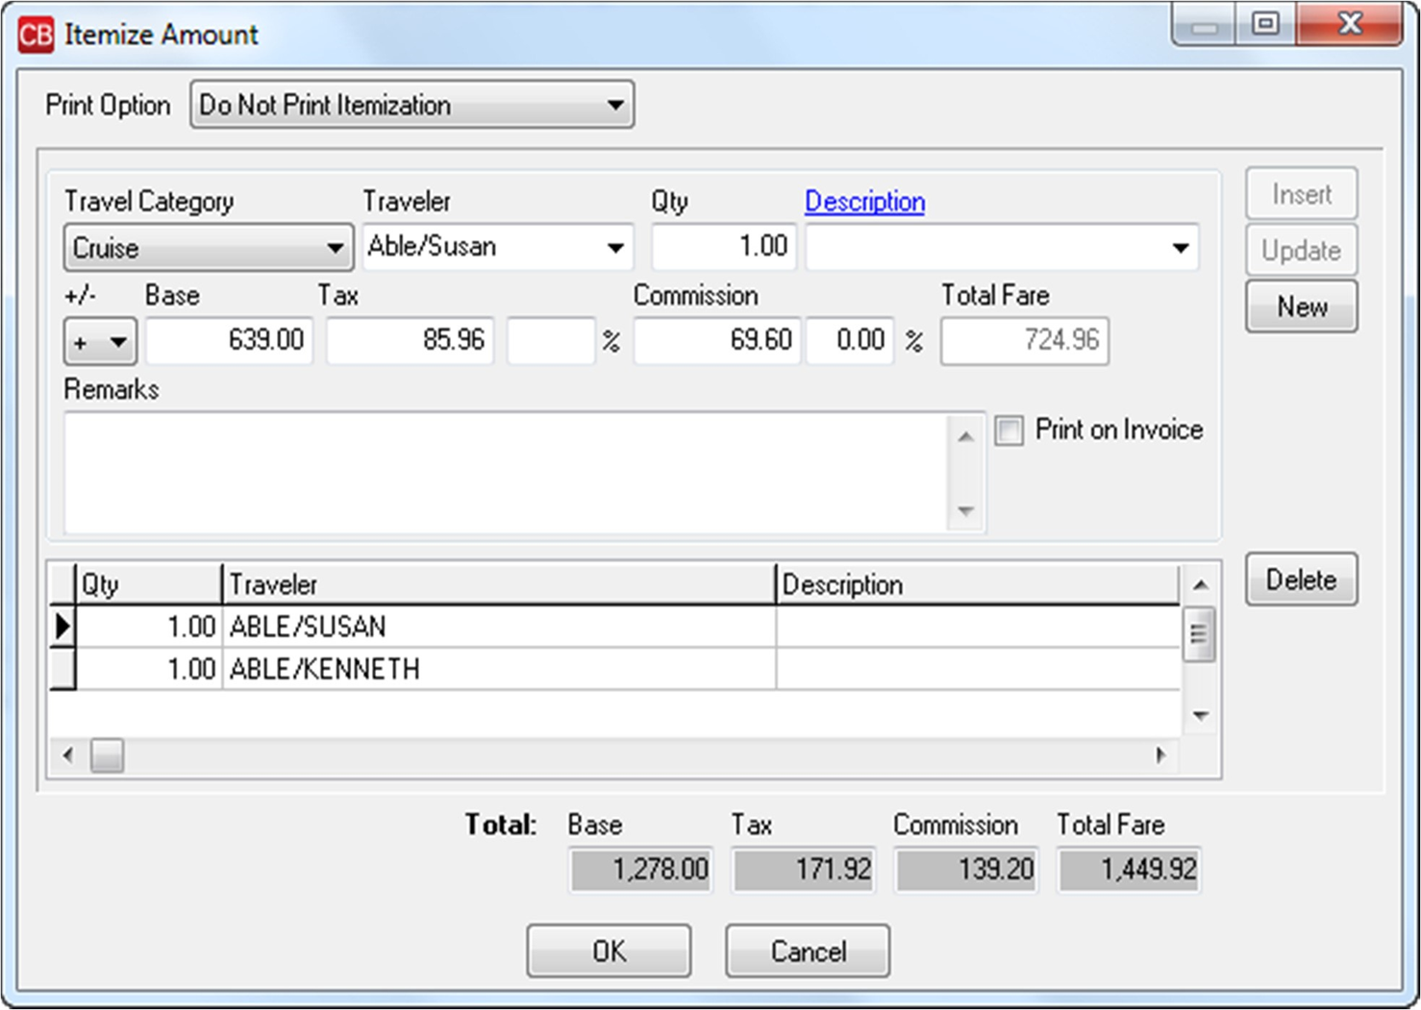The height and width of the screenshot is (1010, 1421).
Task: Click the Traveler column header in grid
Action: (x=499, y=584)
